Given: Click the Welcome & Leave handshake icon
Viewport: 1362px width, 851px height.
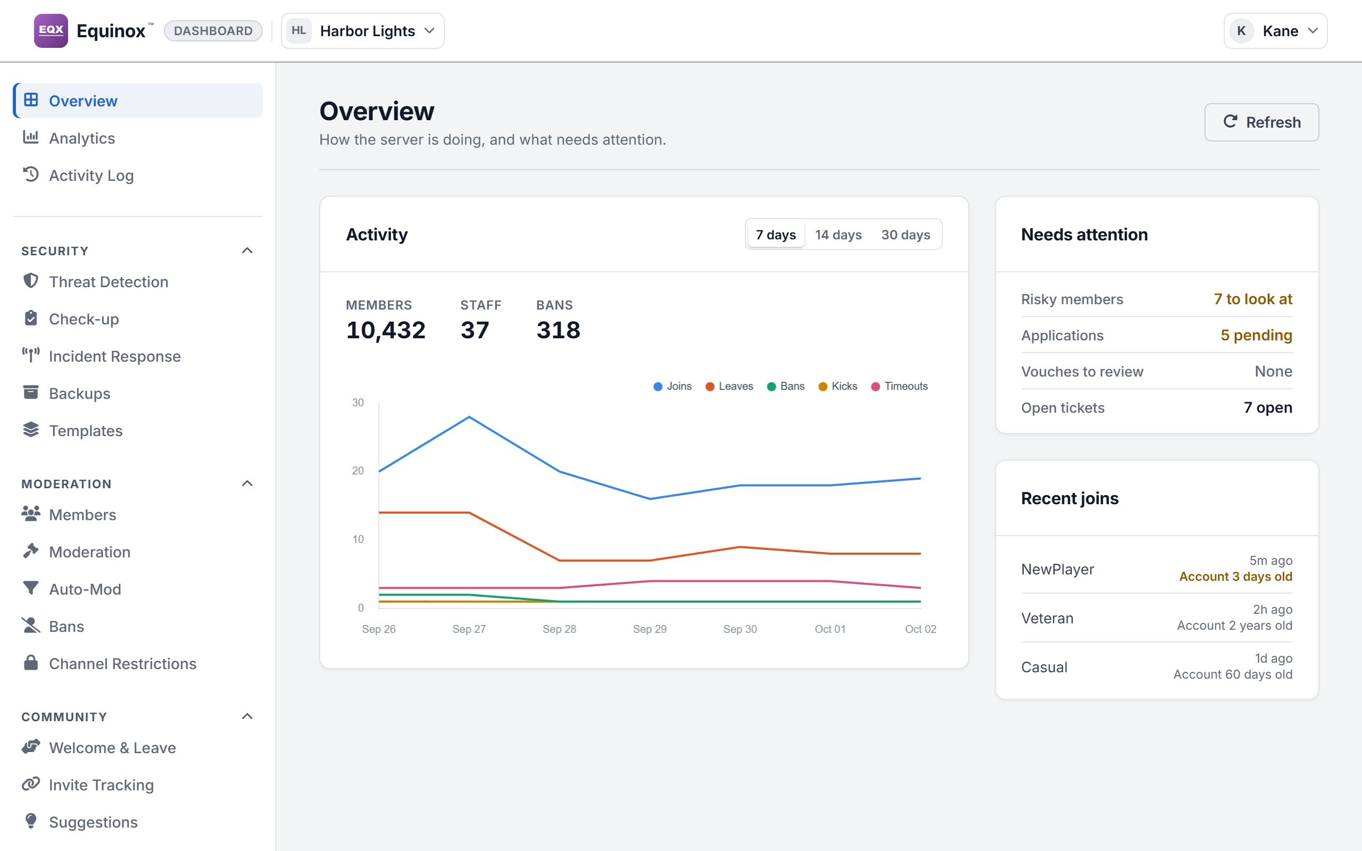Looking at the screenshot, I should pyautogui.click(x=31, y=746).
